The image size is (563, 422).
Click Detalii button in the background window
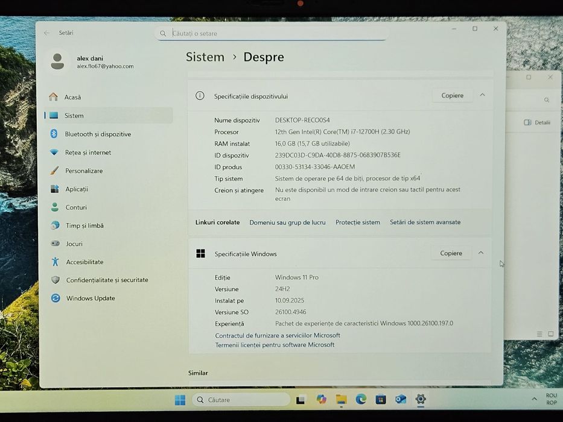click(537, 122)
